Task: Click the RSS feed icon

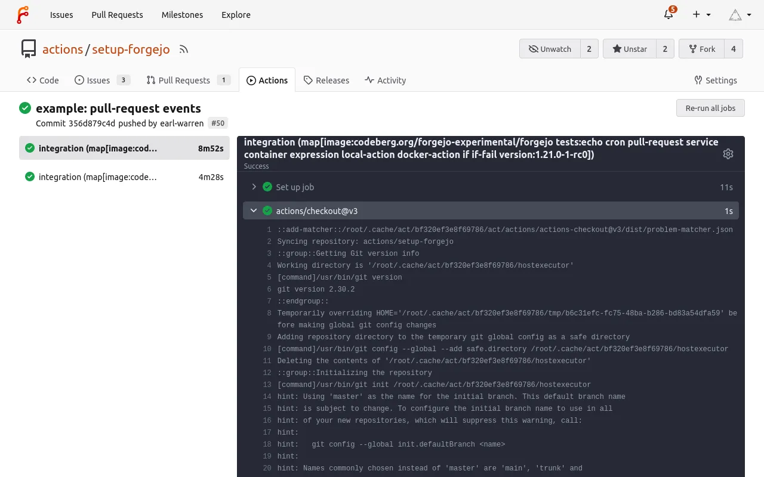Action: click(184, 49)
